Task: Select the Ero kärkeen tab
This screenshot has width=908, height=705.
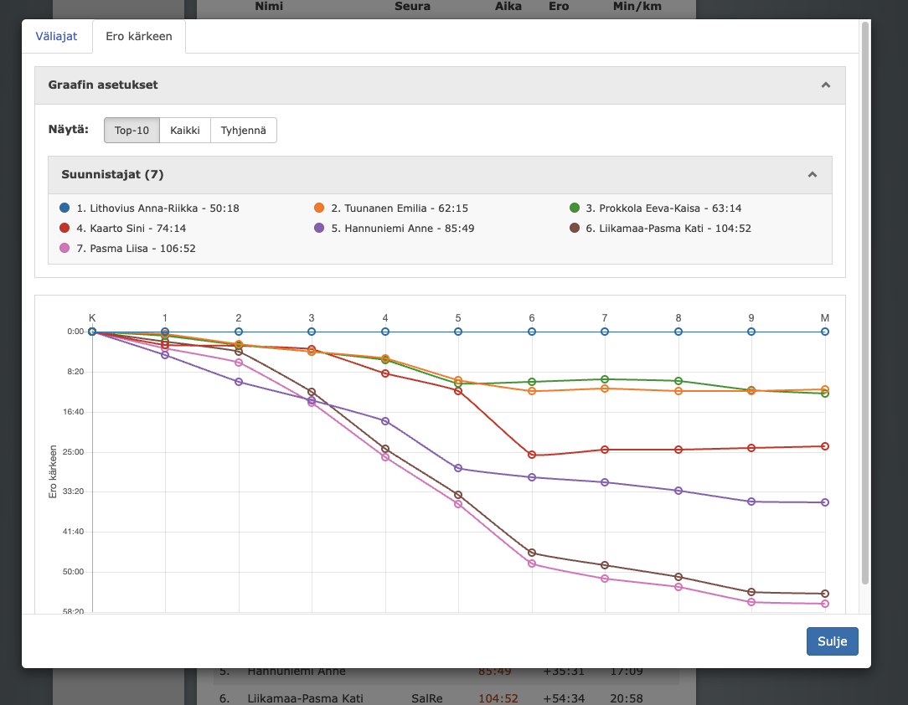Action: pos(139,37)
